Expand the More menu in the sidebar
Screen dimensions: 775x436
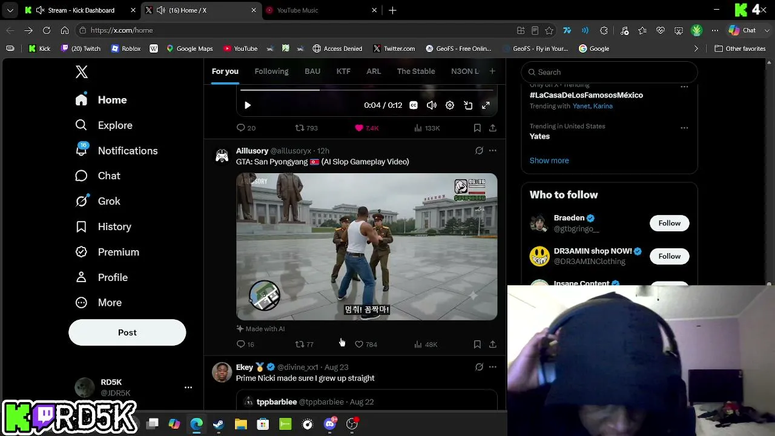[98, 303]
